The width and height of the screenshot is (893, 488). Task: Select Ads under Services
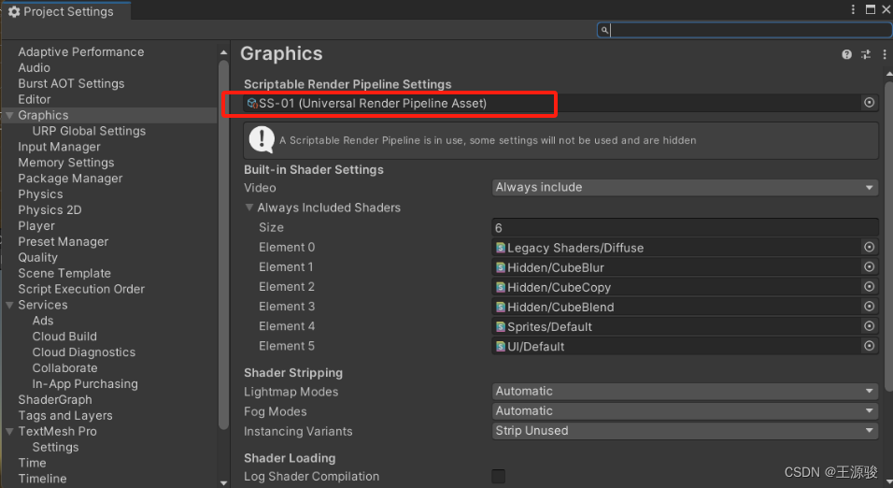[43, 321]
